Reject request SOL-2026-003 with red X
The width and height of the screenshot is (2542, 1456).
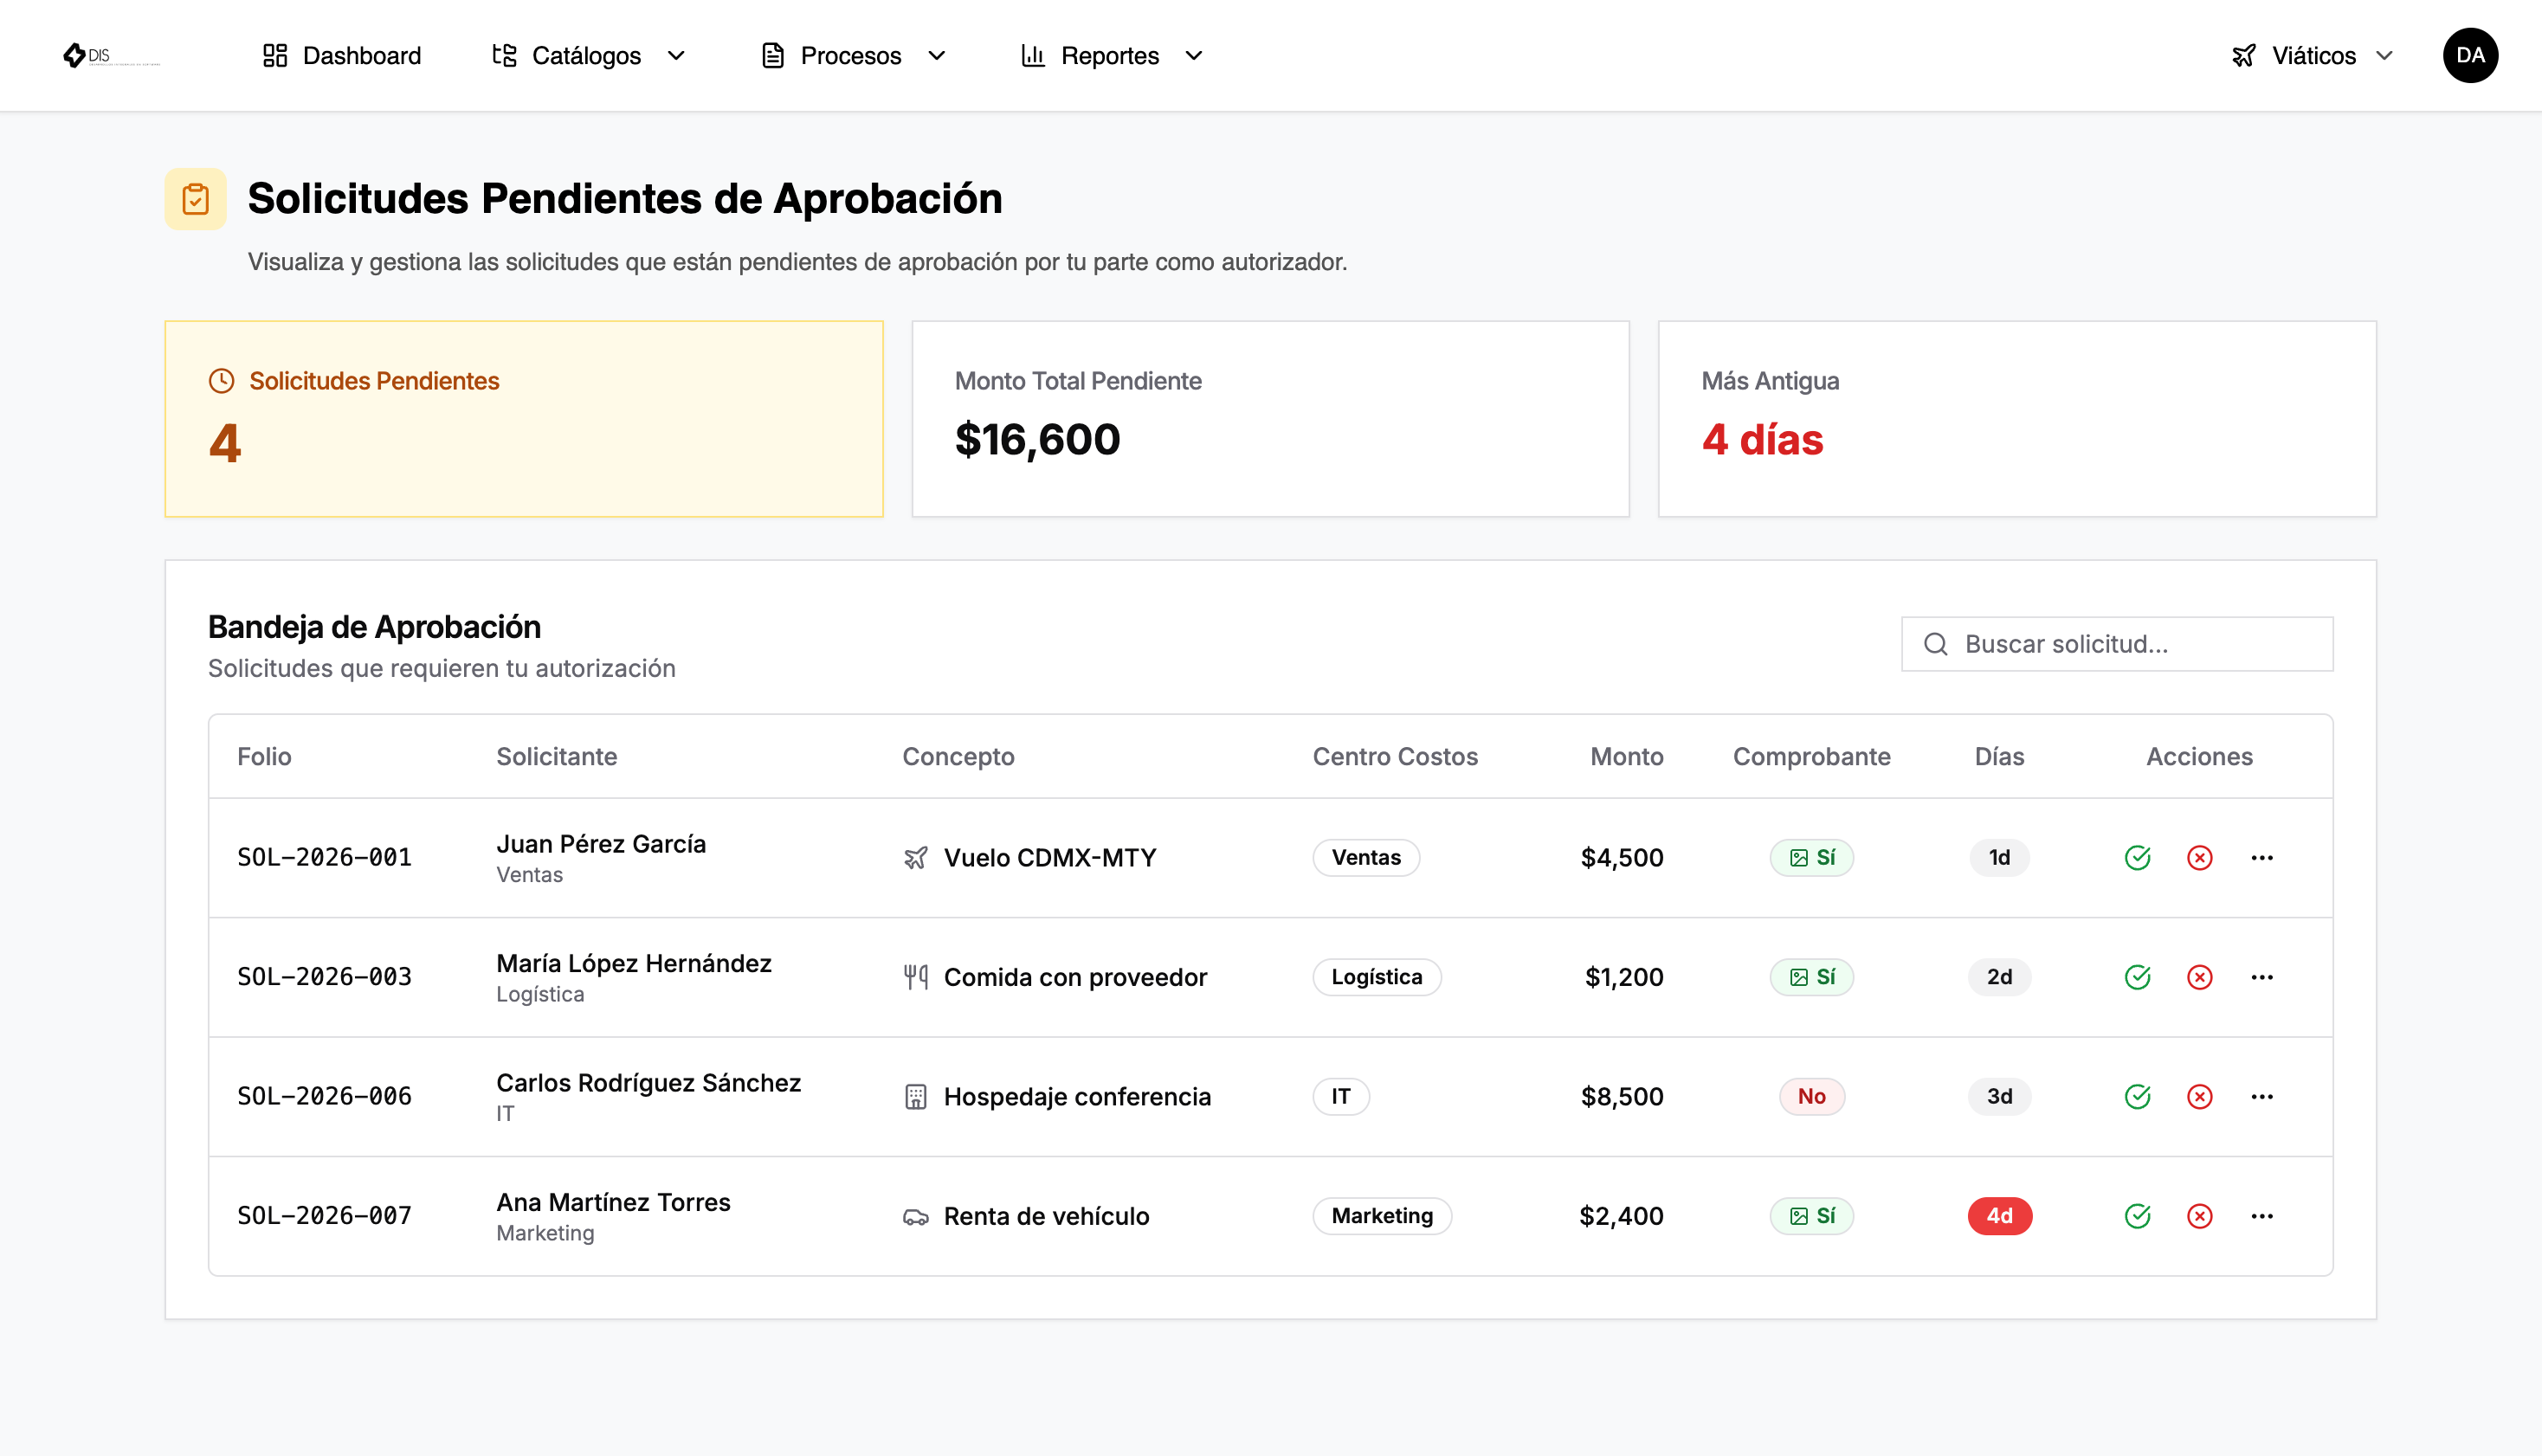click(x=2199, y=976)
